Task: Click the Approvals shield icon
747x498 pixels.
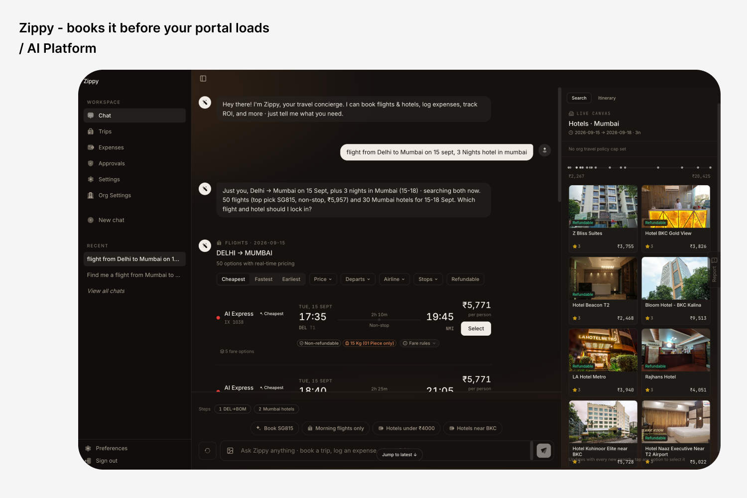Action: coord(91,163)
